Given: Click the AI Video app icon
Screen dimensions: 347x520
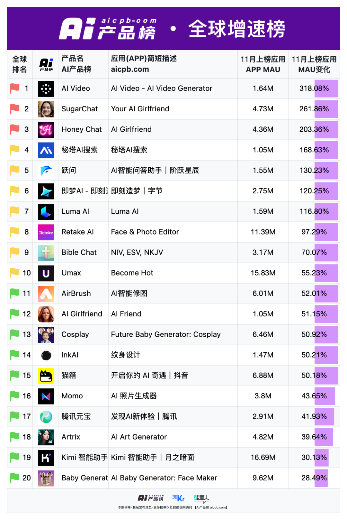Looking at the screenshot, I should pyautogui.click(x=46, y=88).
